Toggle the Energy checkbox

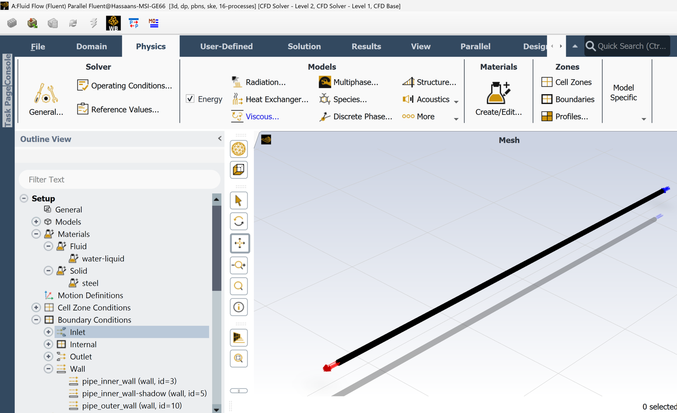coord(190,99)
